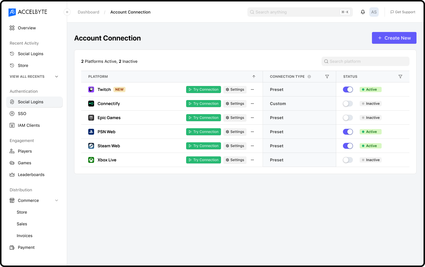The image size is (425, 267).
Task: Open SSO in the sidebar
Action: (22, 114)
